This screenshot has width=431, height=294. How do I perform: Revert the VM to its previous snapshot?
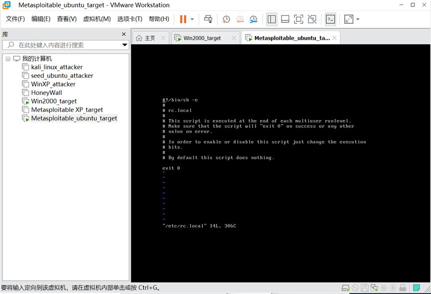(x=240, y=19)
